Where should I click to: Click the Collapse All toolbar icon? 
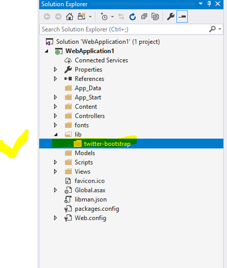pos(144,16)
